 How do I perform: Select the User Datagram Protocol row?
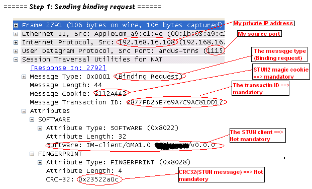tap(123, 51)
